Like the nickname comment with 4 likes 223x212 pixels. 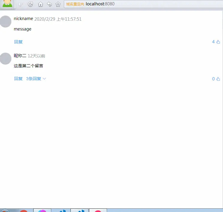(216, 42)
